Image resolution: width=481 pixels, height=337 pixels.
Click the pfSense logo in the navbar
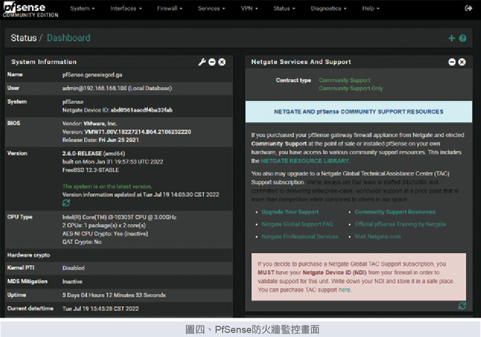pos(30,9)
